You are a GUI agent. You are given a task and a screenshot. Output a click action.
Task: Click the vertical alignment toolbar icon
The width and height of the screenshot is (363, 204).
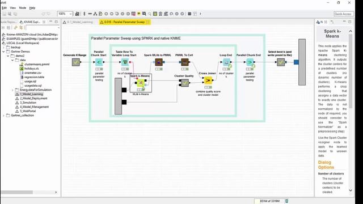(85, 14)
